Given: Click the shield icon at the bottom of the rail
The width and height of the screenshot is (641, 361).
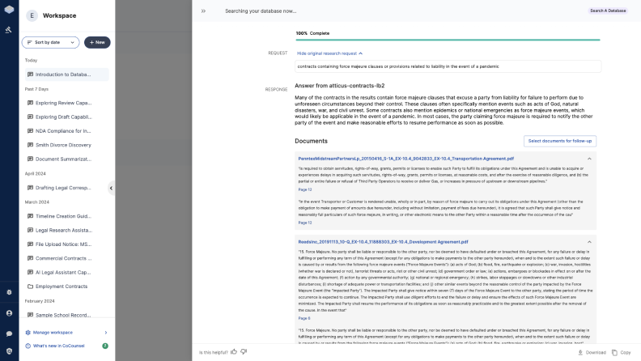Looking at the screenshot, I should click(x=9, y=351).
